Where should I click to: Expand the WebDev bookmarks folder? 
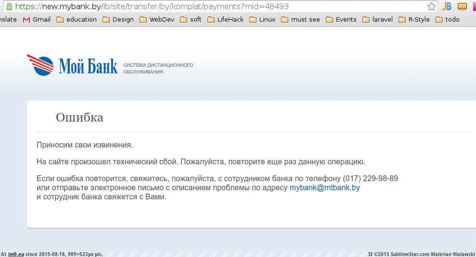[x=157, y=20]
